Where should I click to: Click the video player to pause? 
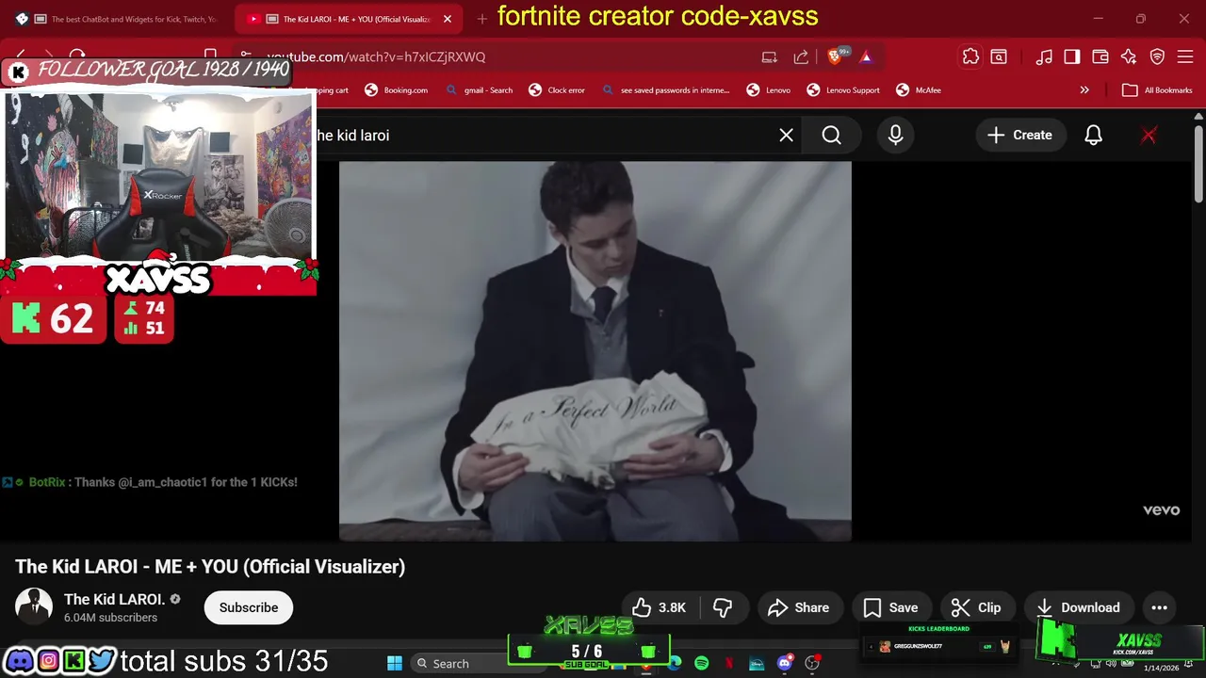point(595,351)
